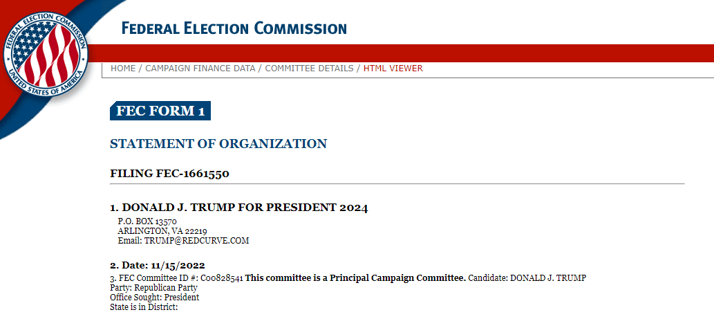Click the ARLINGTON, VA 22219 line
This screenshot has width=714, height=319.
click(162, 231)
